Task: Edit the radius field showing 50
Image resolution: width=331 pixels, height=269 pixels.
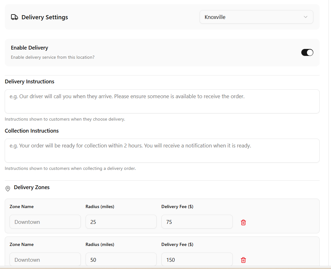Action: coord(121,260)
